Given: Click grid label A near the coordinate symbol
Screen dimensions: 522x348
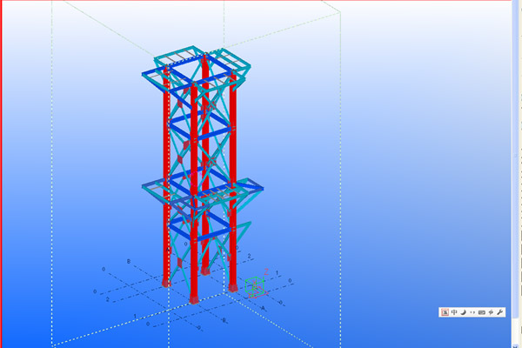Looking at the screenshot, I should [263, 308].
